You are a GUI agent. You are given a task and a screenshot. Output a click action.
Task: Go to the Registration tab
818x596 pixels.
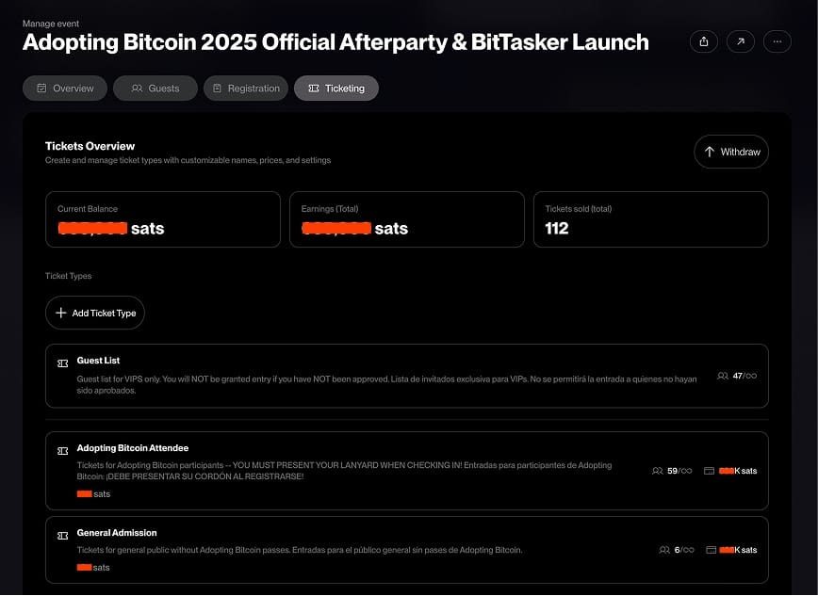pyautogui.click(x=246, y=89)
